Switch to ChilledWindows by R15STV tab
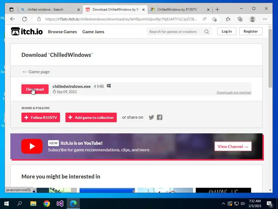 pyautogui.click(x=180, y=10)
